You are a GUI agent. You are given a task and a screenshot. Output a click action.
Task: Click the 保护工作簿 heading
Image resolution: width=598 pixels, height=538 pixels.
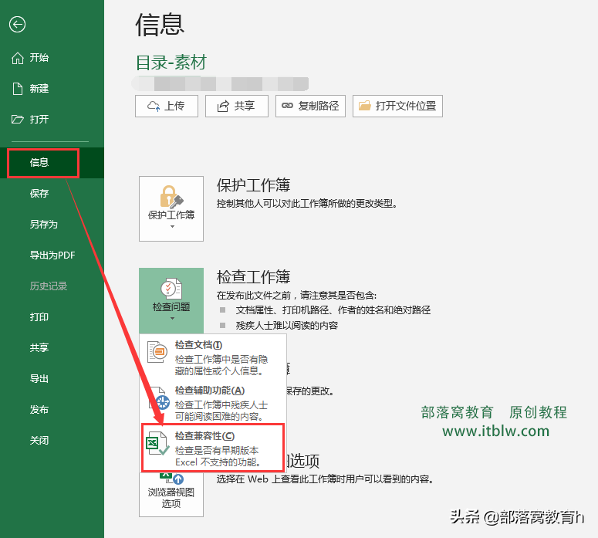click(254, 185)
